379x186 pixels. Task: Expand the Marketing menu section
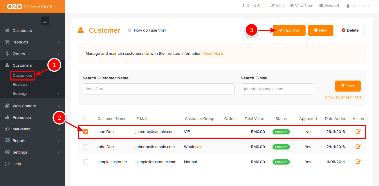[x=21, y=129]
